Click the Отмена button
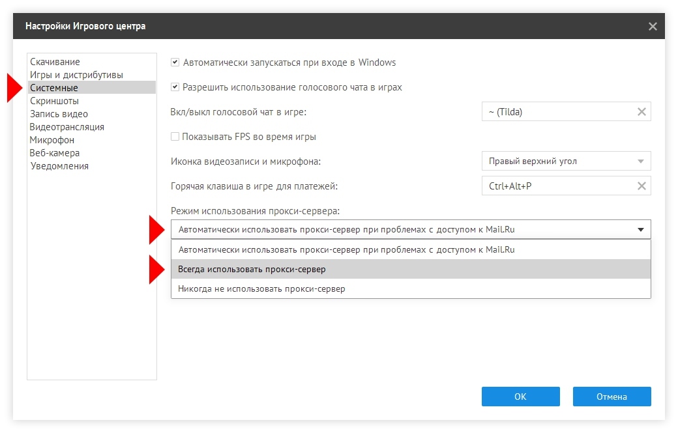The width and height of the screenshot is (678, 433). (x=612, y=397)
